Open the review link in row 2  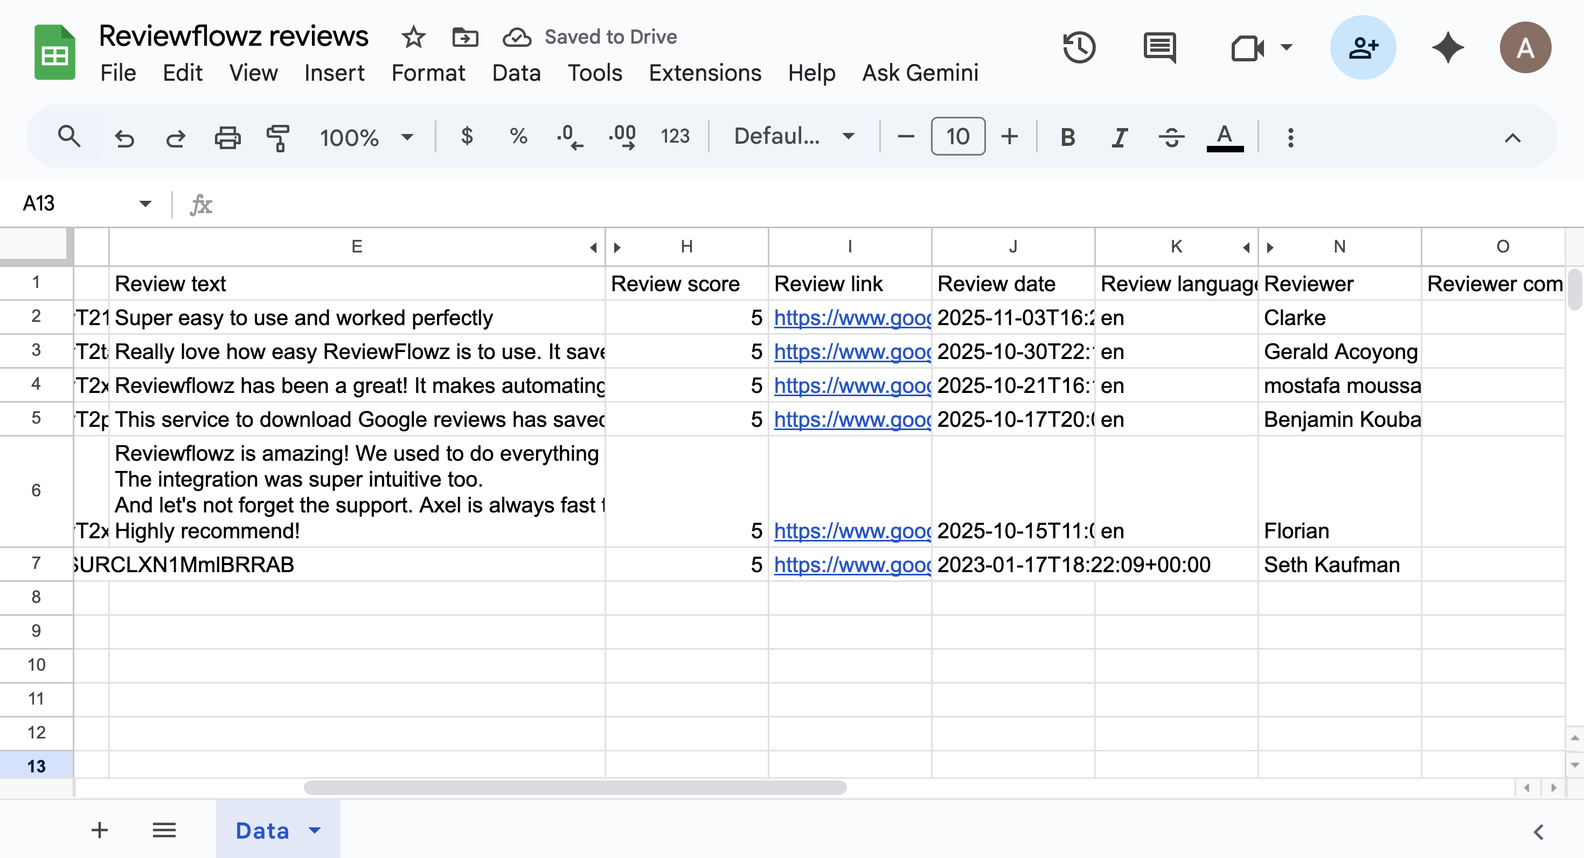852,318
